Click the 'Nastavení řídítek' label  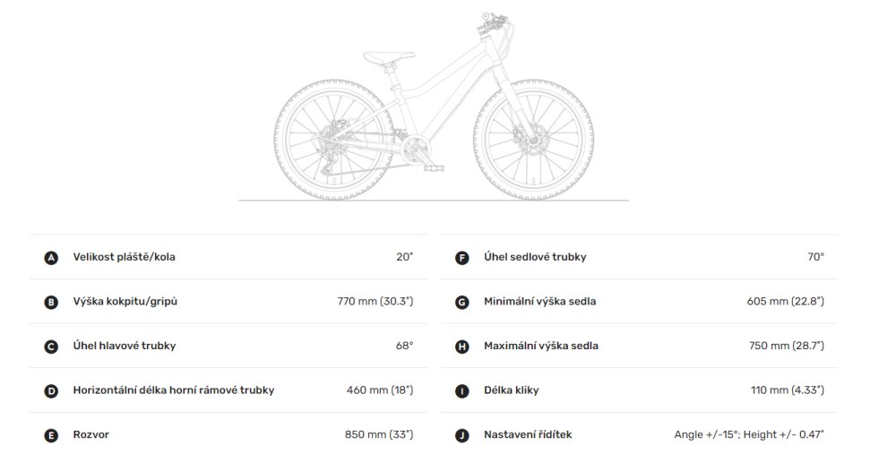tap(528, 435)
